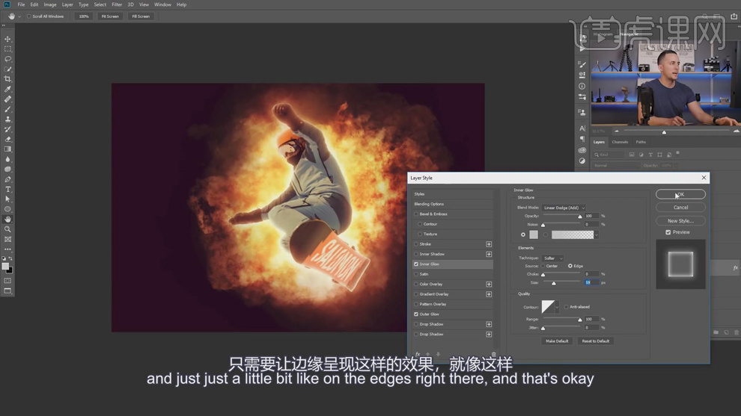Open the Technique dropdown
The height and width of the screenshot is (416, 741).
[553, 258]
